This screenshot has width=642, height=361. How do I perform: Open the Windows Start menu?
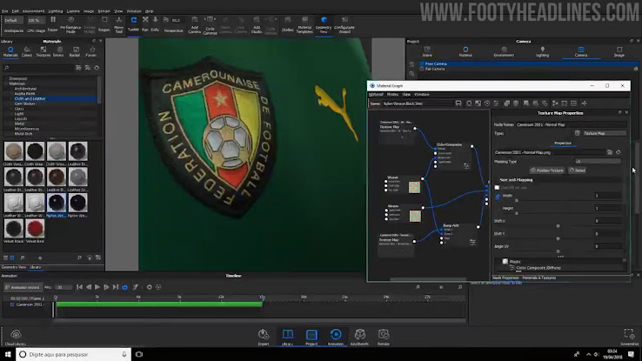[8, 354]
